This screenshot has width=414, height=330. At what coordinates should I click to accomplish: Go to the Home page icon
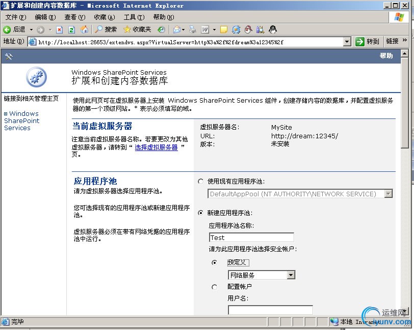[84, 29]
